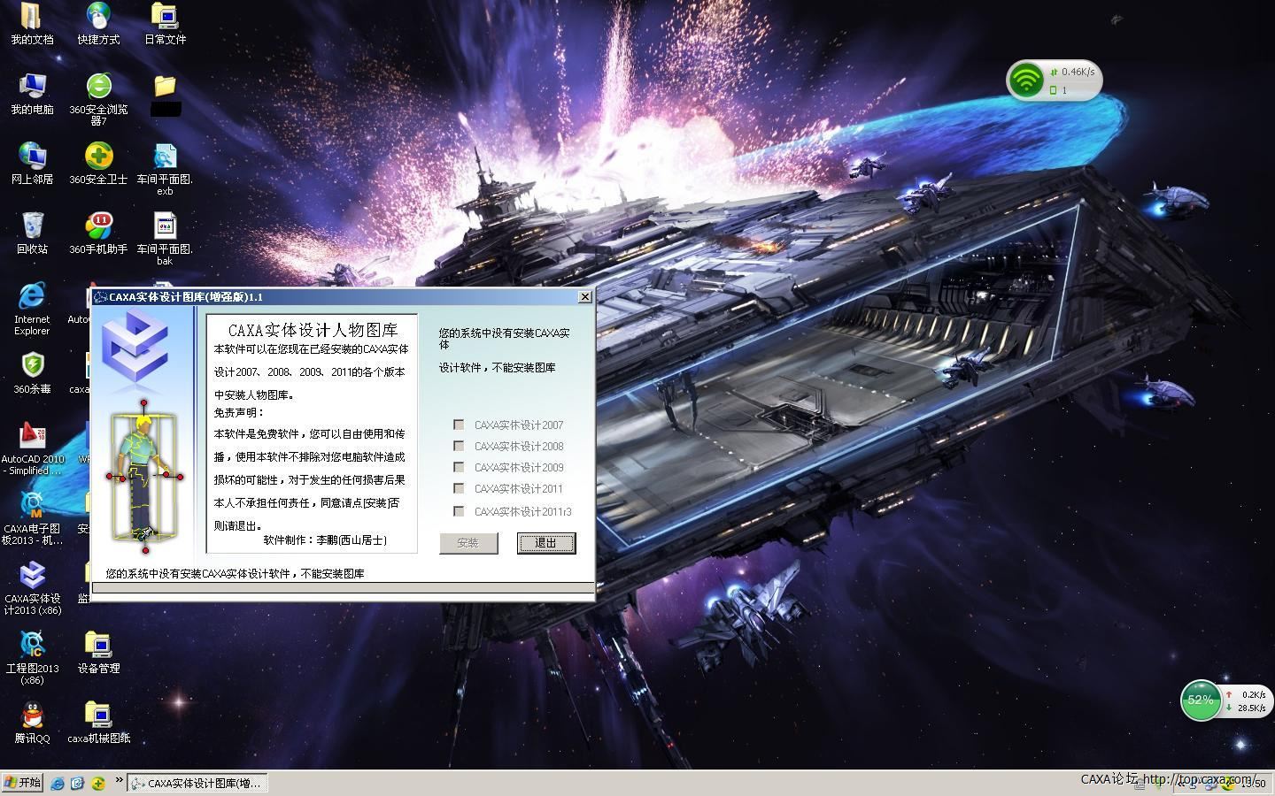This screenshot has width=1275, height=796.
Task: Launch 腾讯QQ from the desktop
Action: (32, 723)
